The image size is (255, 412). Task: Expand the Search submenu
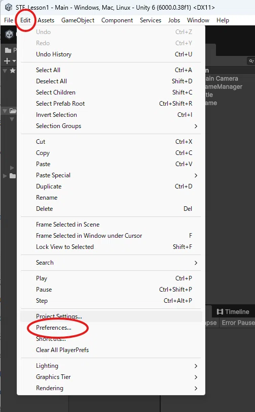click(111, 263)
